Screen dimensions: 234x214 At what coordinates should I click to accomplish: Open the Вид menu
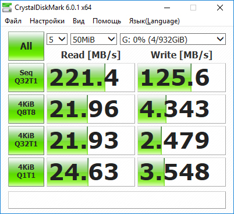(79, 21)
